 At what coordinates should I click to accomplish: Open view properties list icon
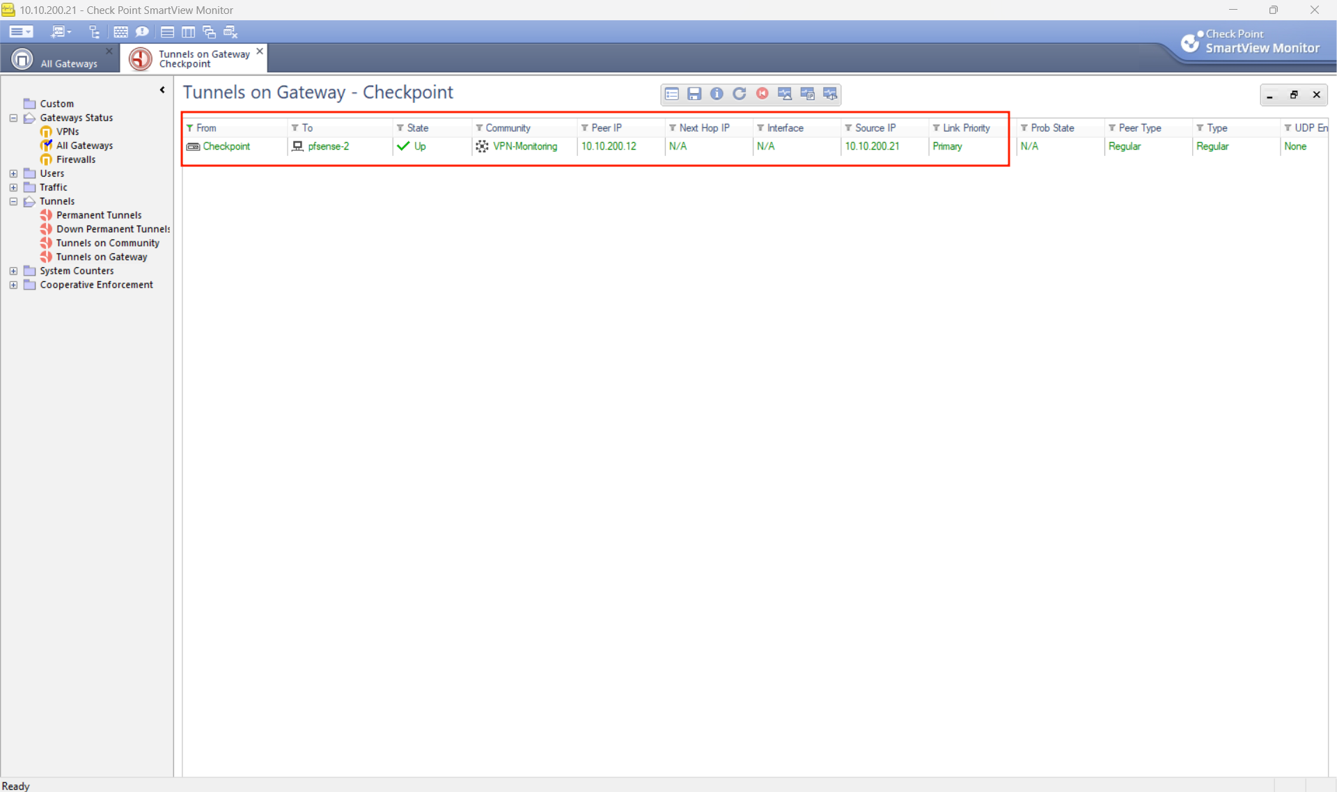tap(672, 94)
